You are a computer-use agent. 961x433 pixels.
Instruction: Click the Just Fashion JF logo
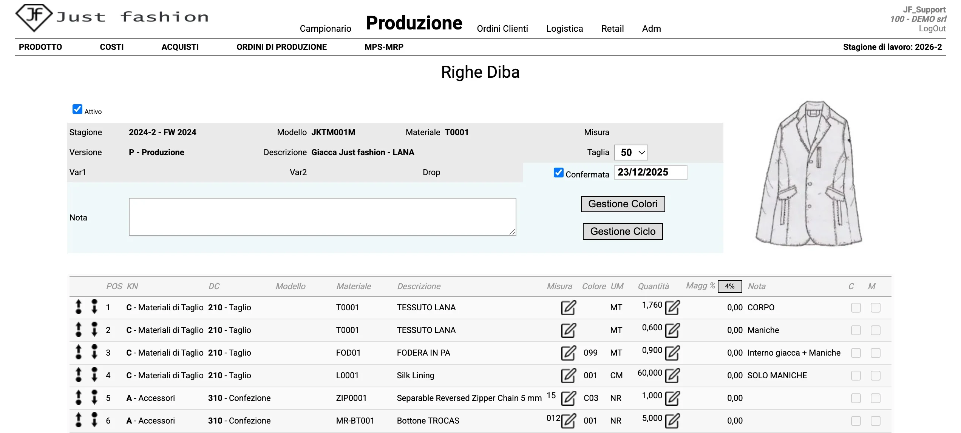click(x=112, y=17)
